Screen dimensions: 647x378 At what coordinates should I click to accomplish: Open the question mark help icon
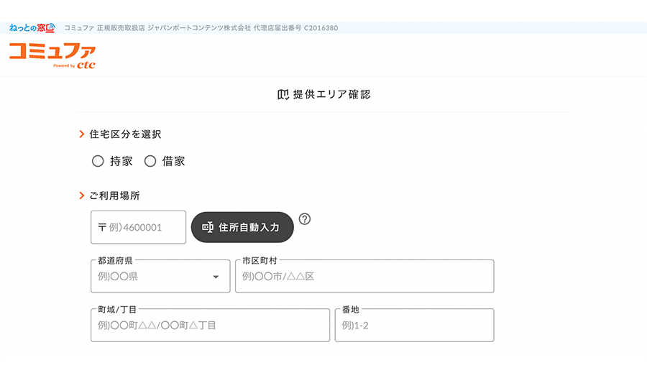pos(305,219)
